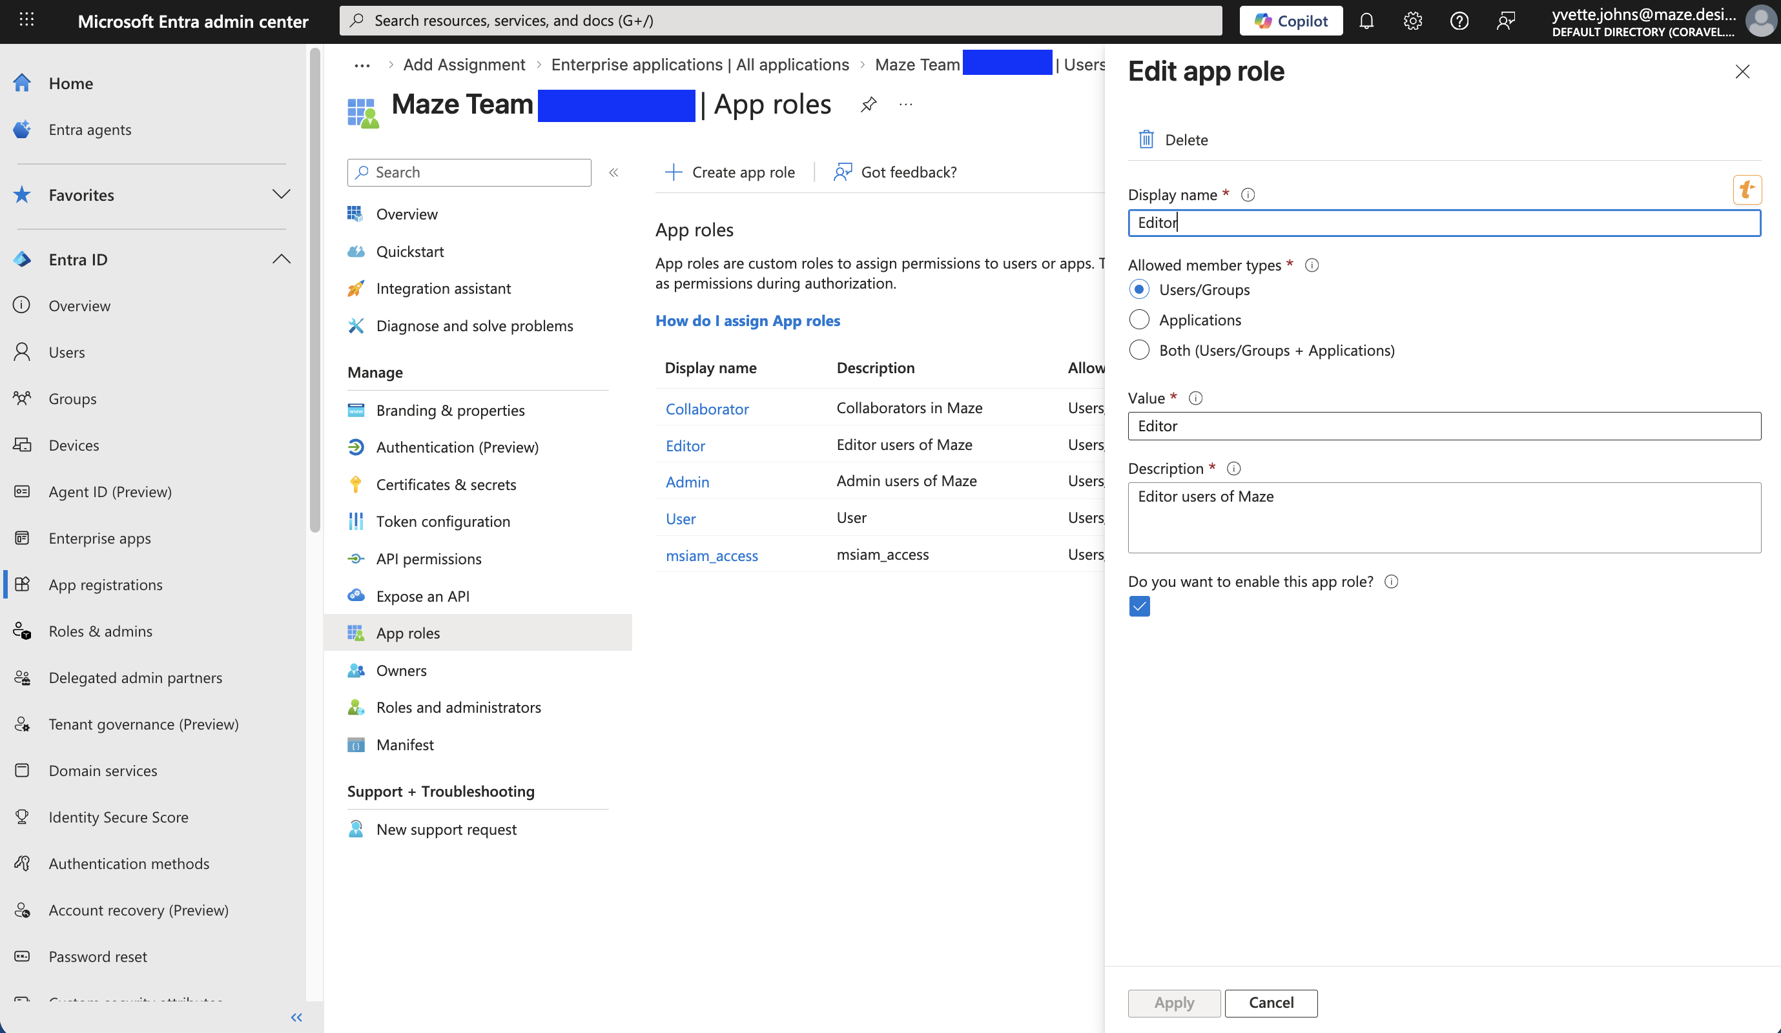Expand the breadcrumb ellipsis
The image size is (1781, 1033).
coord(362,65)
